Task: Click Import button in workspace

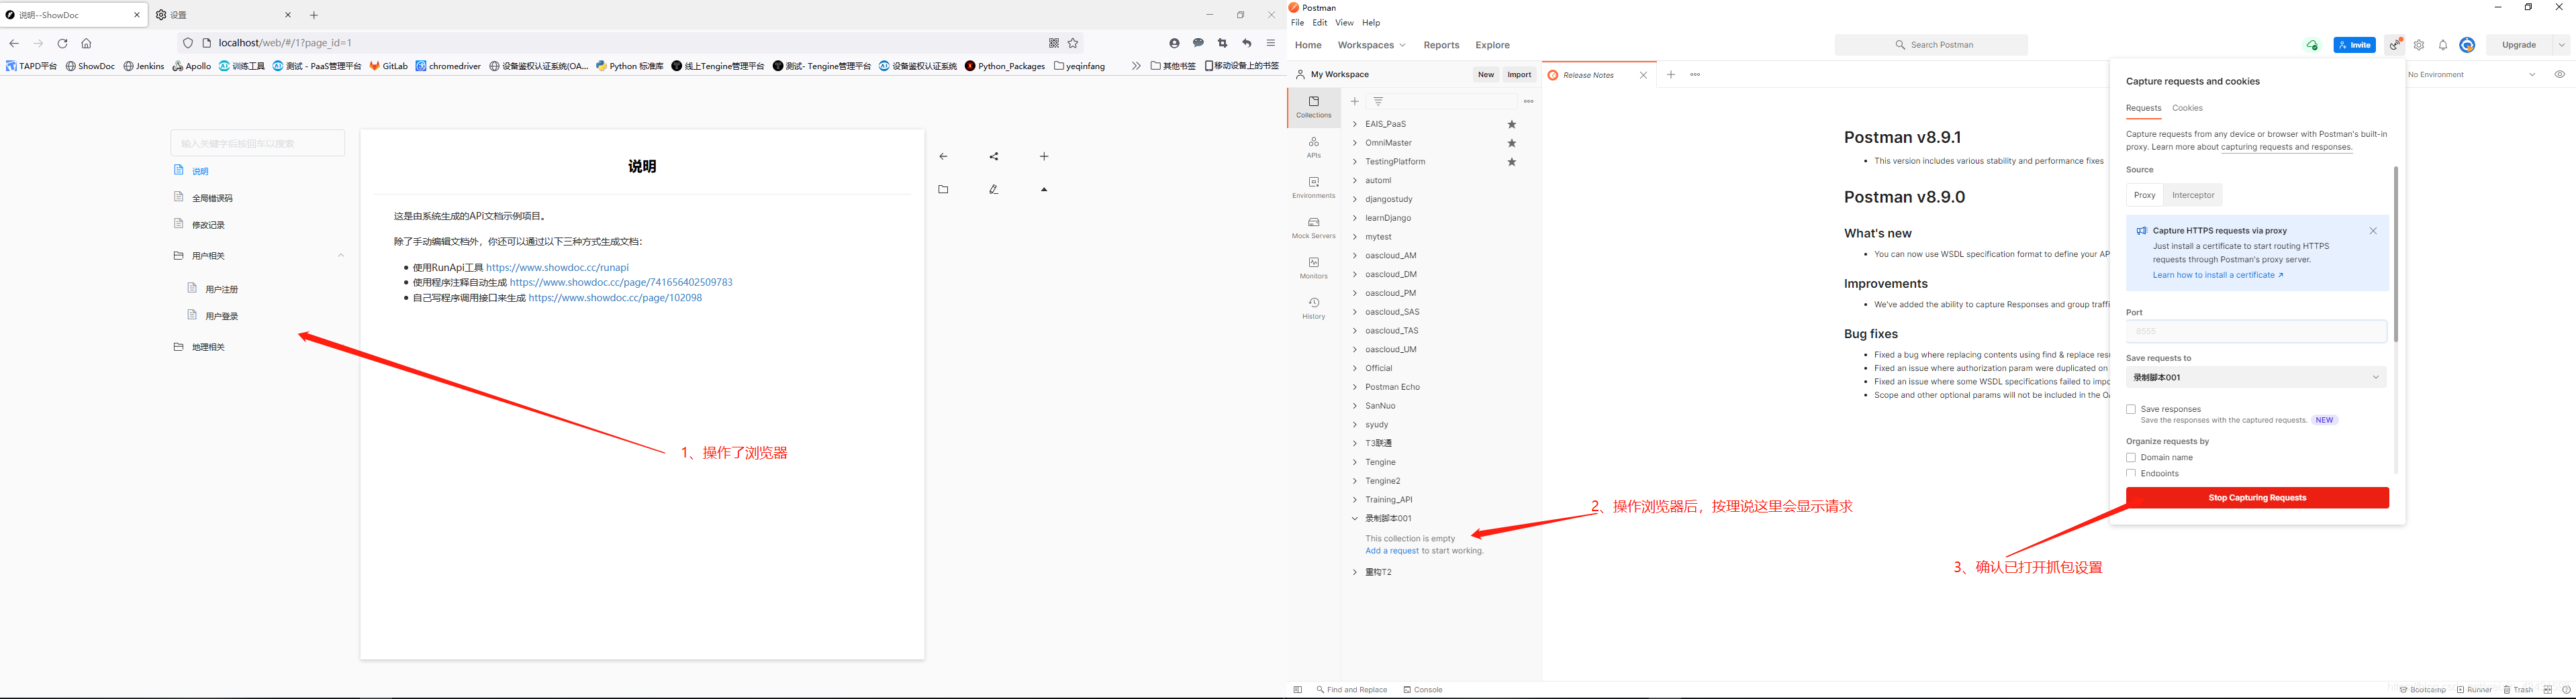Action: 1519,75
